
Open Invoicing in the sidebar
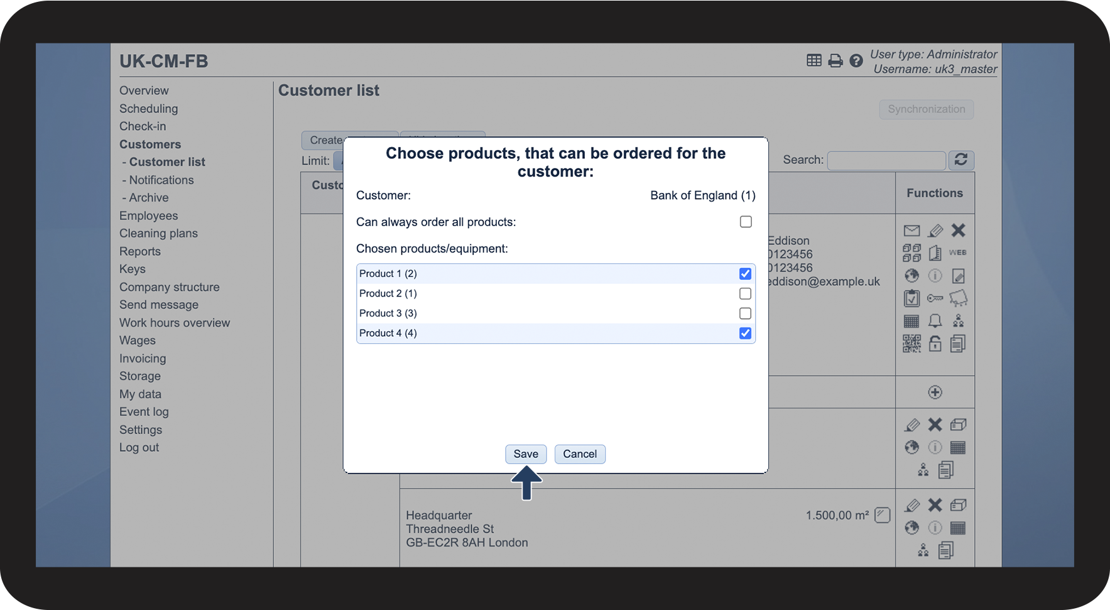pyautogui.click(x=143, y=359)
